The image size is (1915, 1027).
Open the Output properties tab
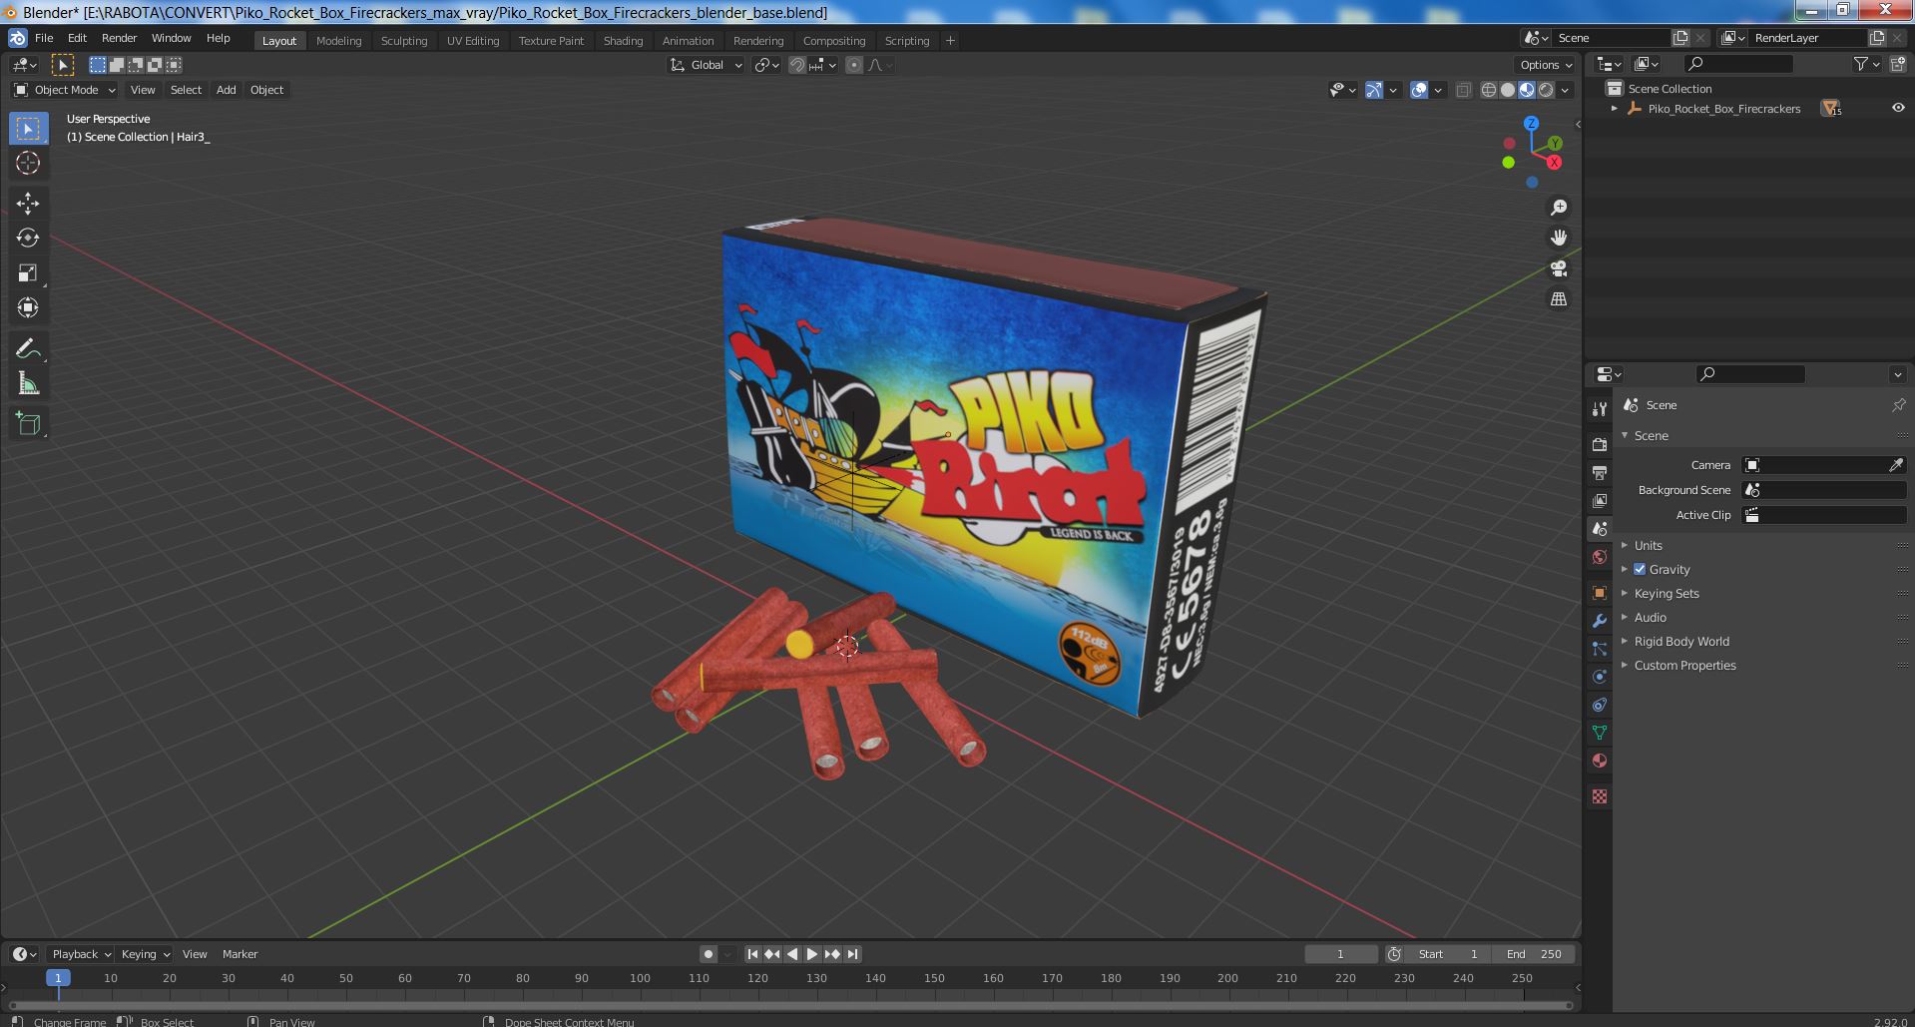coord(1600,472)
